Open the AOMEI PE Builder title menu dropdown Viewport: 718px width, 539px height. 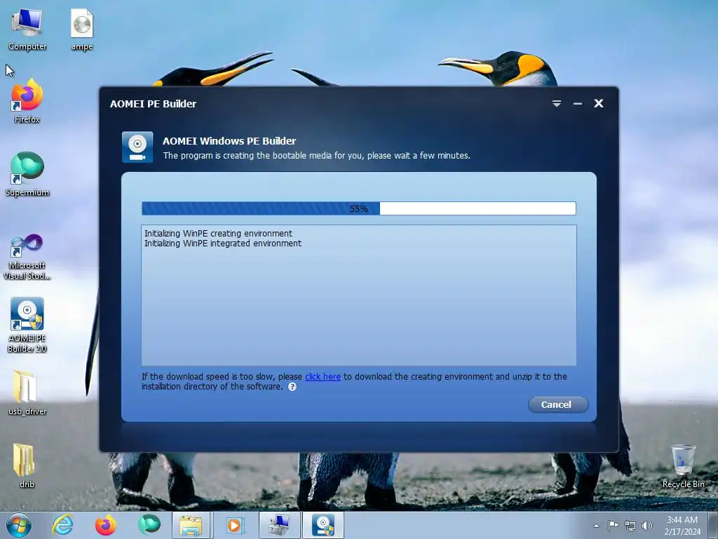pyautogui.click(x=556, y=104)
